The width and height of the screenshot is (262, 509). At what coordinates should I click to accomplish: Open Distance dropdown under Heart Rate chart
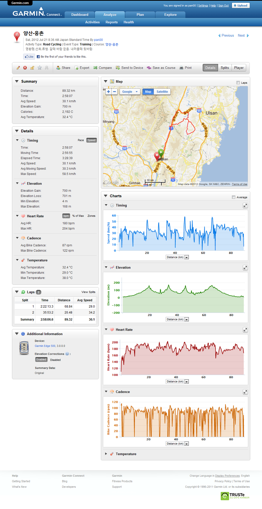pos(177,381)
